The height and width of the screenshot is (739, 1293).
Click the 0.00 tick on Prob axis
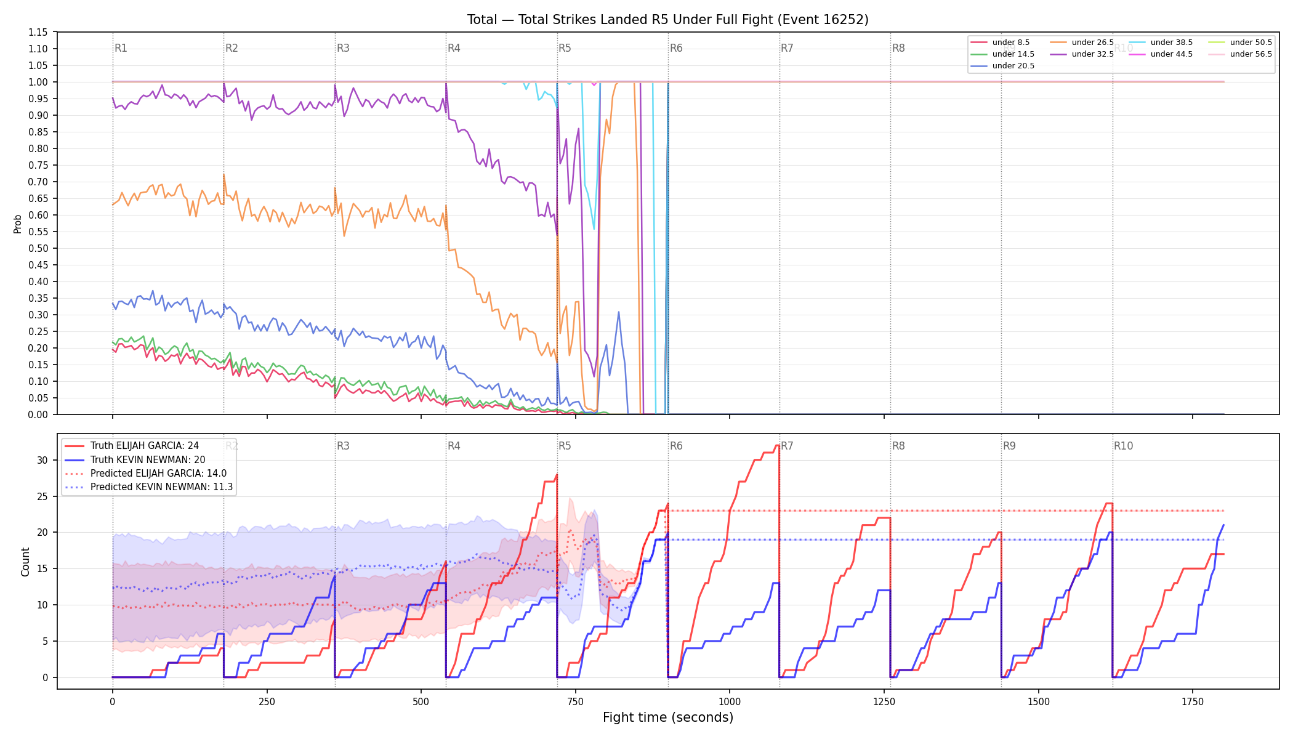click(x=38, y=414)
